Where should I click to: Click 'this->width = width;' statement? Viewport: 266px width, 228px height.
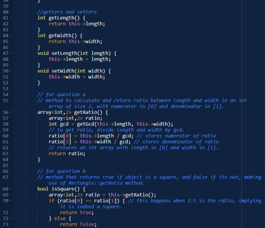pos(77,77)
